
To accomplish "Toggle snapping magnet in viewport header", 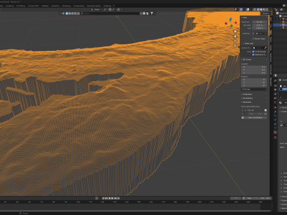I will click(x=110, y=10).
